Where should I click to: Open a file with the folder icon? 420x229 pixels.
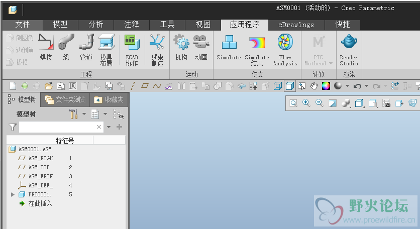(49, 86)
